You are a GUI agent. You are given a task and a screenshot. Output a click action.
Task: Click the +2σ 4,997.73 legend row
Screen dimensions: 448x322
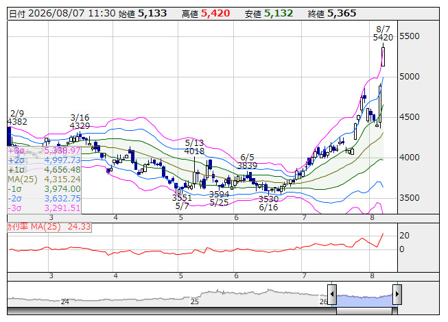click(x=45, y=160)
